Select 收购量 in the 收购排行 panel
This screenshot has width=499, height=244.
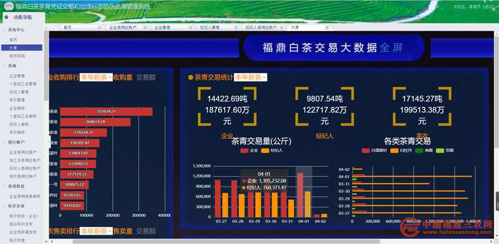123,77
